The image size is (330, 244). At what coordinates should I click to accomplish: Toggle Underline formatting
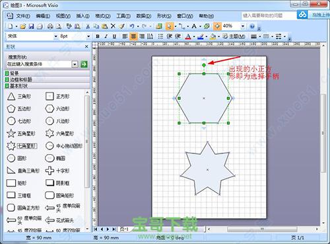[x=114, y=36]
